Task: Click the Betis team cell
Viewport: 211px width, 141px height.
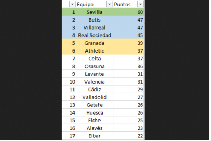Action: point(94,20)
